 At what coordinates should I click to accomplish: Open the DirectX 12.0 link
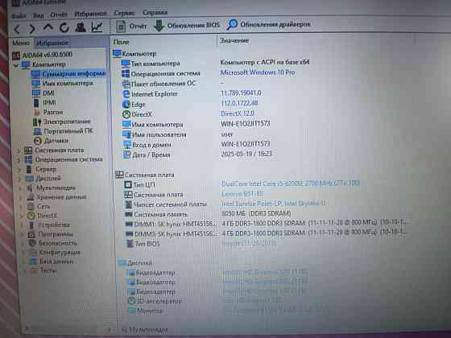238,113
